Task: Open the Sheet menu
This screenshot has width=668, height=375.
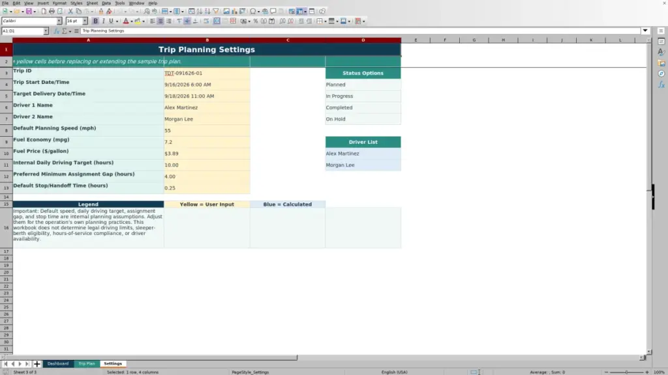Action: pos(92,3)
